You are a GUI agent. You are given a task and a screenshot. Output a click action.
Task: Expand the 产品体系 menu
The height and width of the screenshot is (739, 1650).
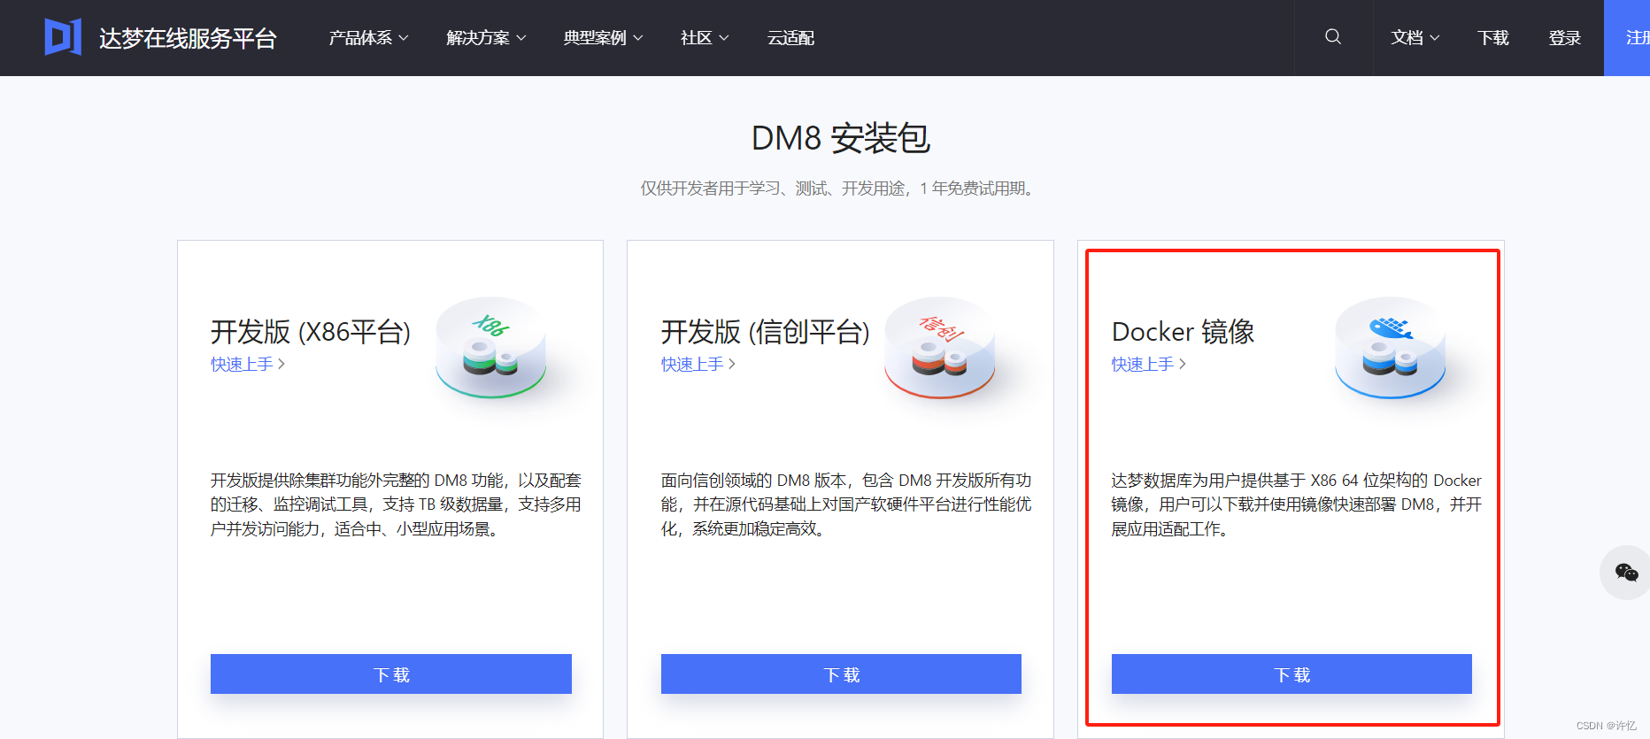[x=368, y=38]
